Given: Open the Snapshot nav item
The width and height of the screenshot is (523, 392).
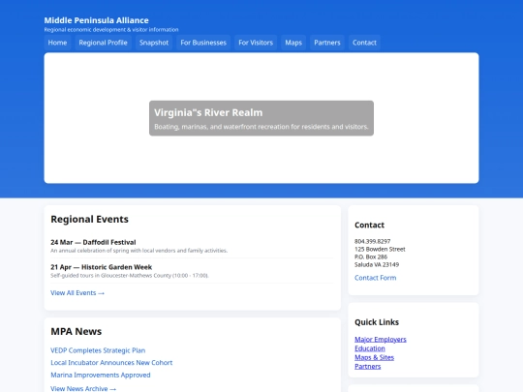Looking at the screenshot, I should [x=154, y=43].
